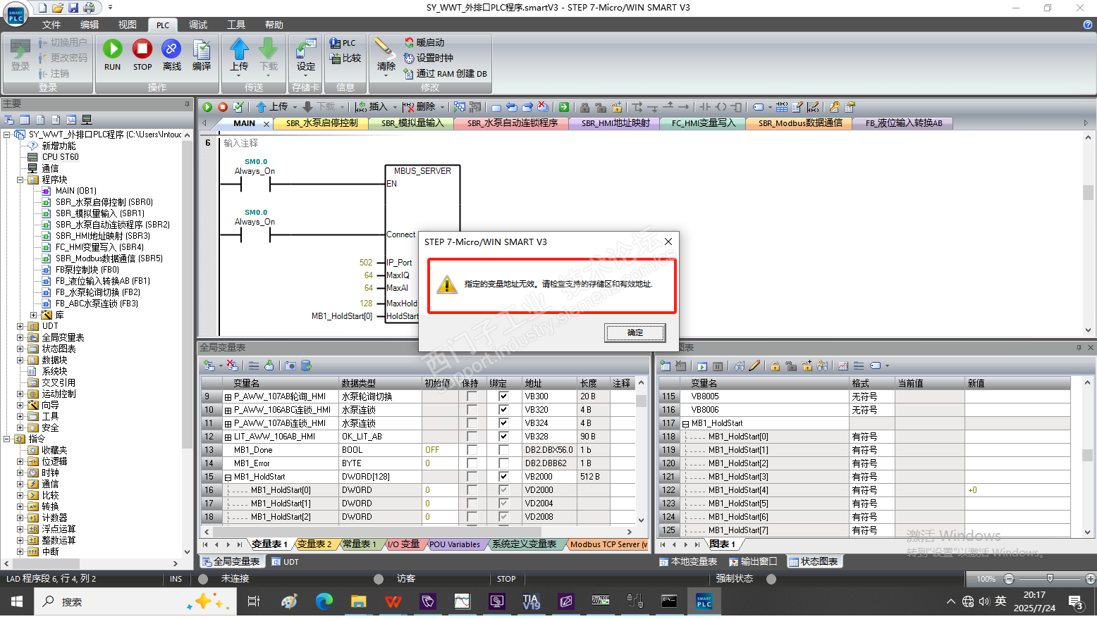Click the PLC information icon in 信息 group

click(x=336, y=43)
